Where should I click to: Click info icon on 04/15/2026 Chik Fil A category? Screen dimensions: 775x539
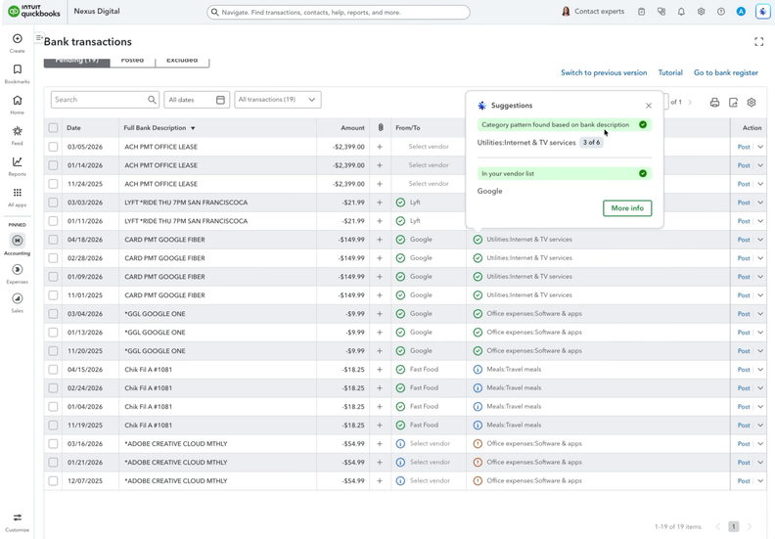(478, 370)
